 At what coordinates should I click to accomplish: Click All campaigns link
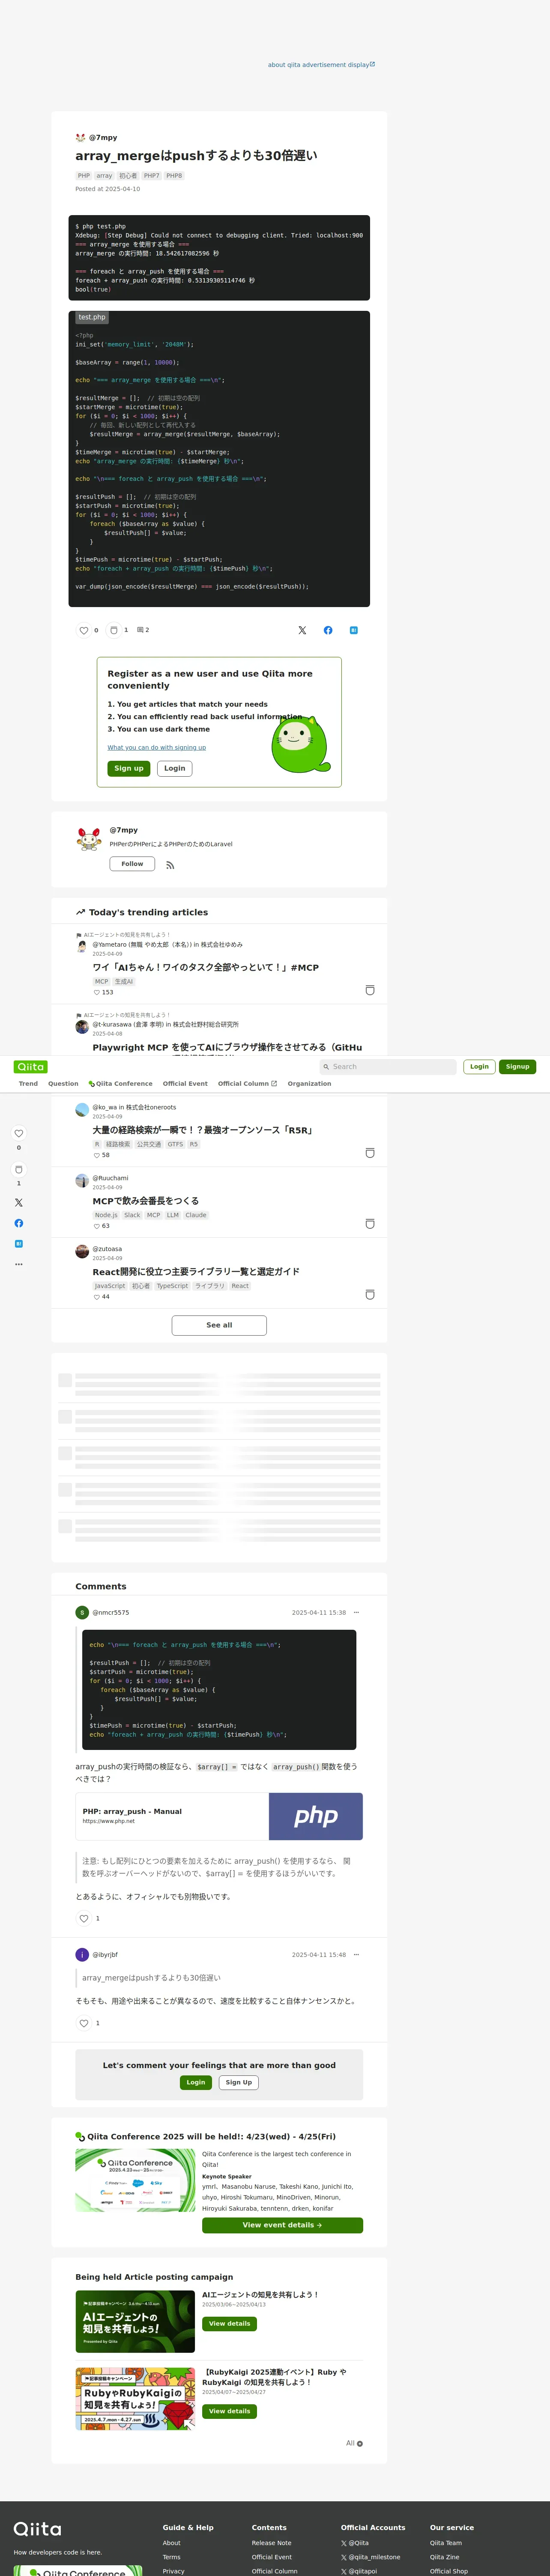[354, 2443]
